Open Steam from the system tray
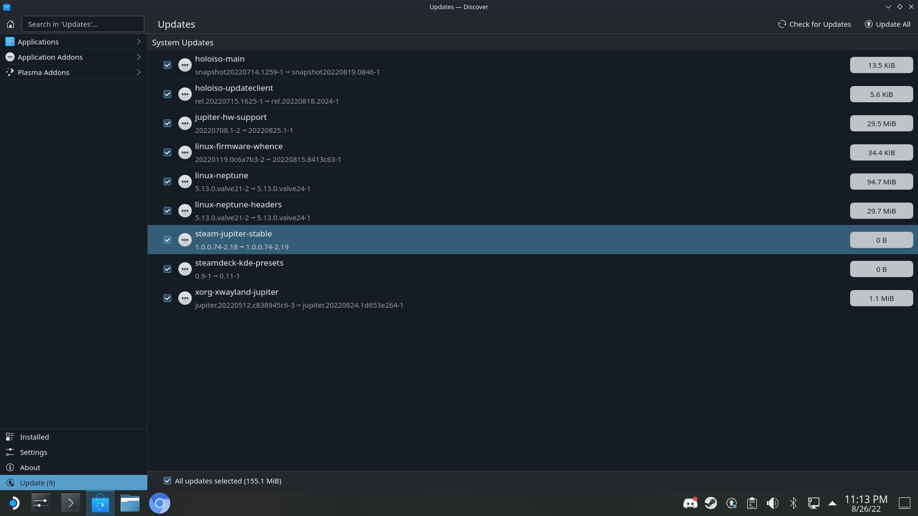918x516 pixels. (x=710, y=503)
